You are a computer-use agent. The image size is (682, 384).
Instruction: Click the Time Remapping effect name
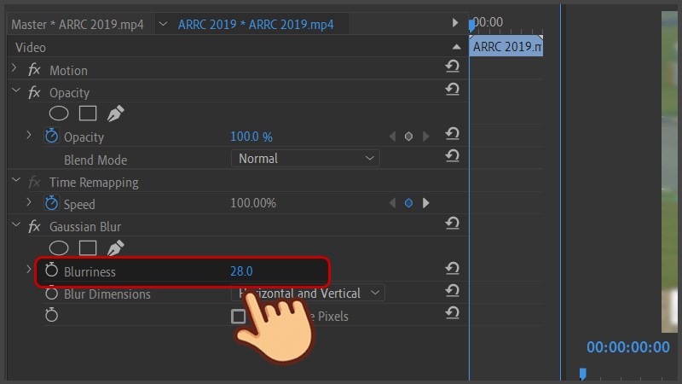(94, 182)
